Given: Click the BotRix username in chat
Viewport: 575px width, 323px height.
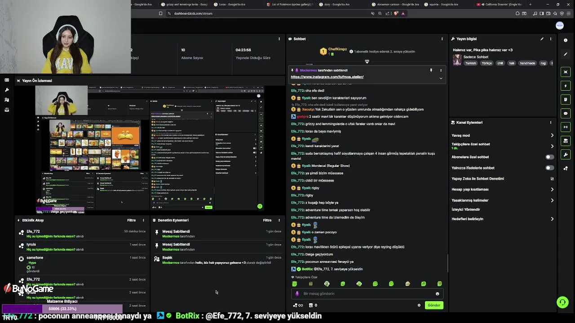Looking at the screenshot, I should (307, 269).
